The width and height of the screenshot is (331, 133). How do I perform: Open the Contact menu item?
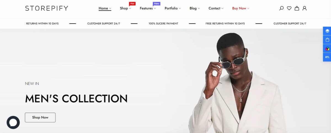[216, 8]
